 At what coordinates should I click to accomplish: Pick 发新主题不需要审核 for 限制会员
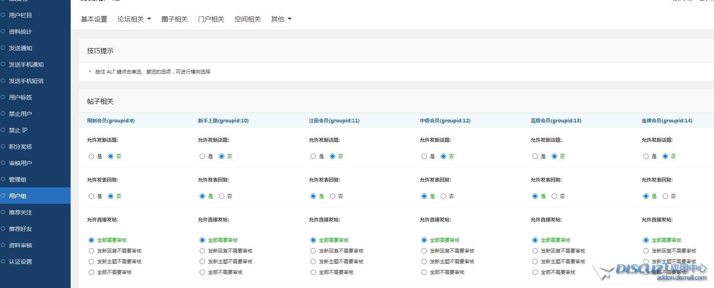pyautogui.click(x=91, y=262)
